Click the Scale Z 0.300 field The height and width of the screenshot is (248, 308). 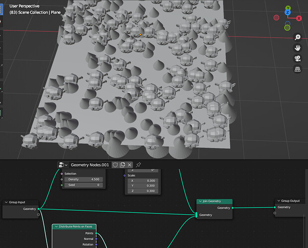point(143,191)
